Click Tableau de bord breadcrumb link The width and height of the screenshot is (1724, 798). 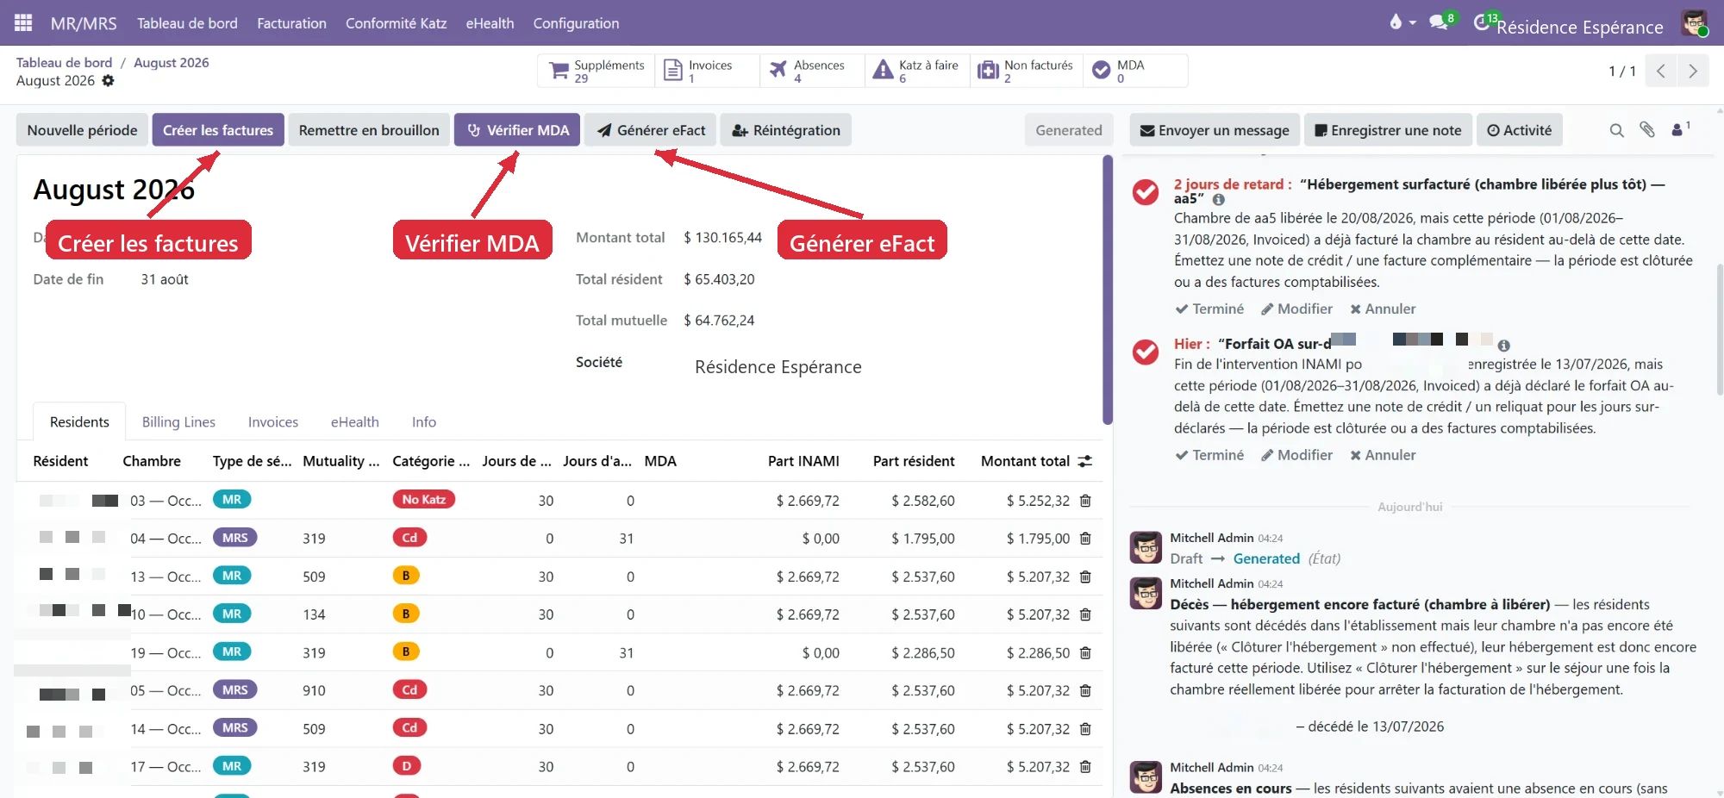tap(65, 63)
